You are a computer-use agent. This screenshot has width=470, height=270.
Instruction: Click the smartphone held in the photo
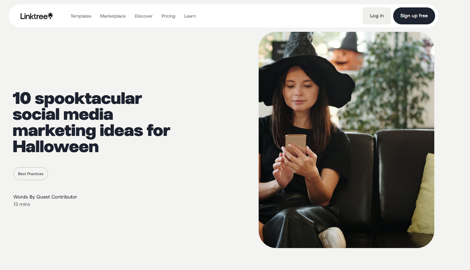pos(296,145)
